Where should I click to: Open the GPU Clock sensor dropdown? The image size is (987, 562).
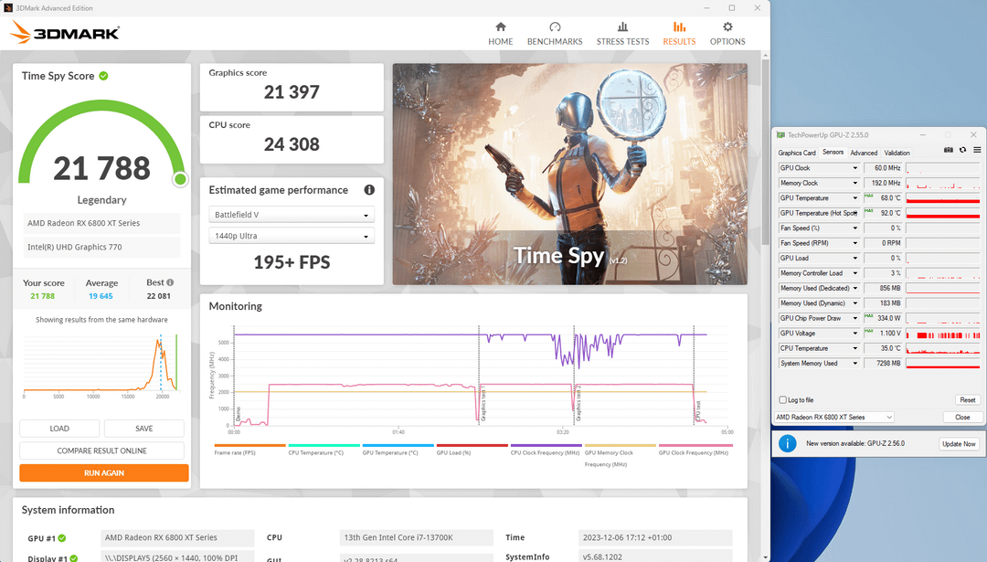(x=854, y=168)
